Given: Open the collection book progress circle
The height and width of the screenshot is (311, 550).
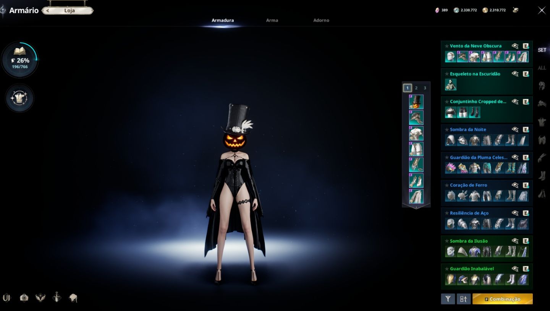Looking at the screenshot, I should point(20,60).
